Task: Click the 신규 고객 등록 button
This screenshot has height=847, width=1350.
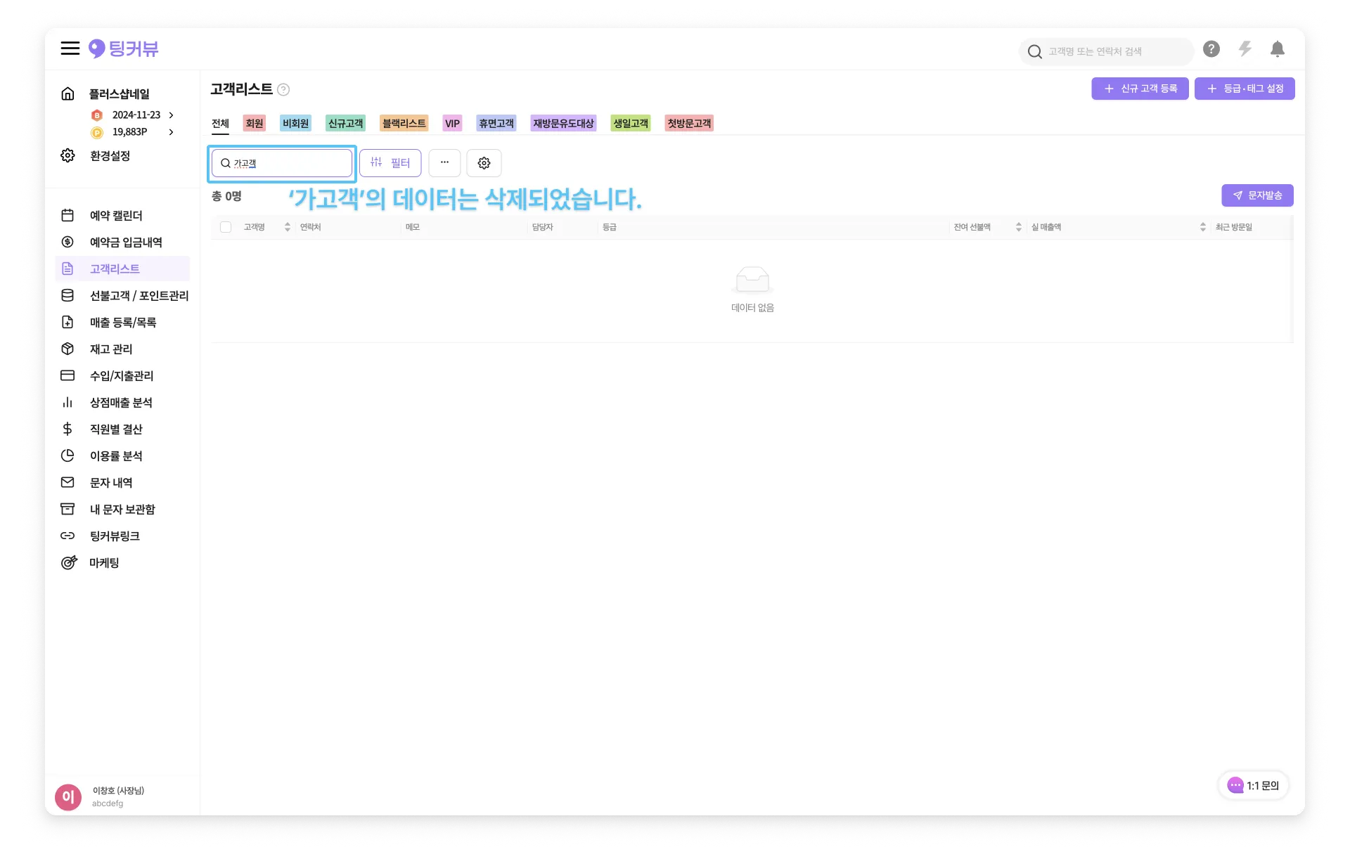Action: click(1140, 89)
